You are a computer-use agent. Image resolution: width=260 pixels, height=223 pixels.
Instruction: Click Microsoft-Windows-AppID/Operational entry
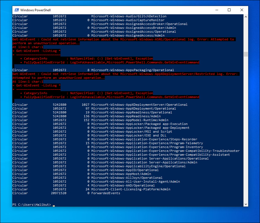pos(125,170)
